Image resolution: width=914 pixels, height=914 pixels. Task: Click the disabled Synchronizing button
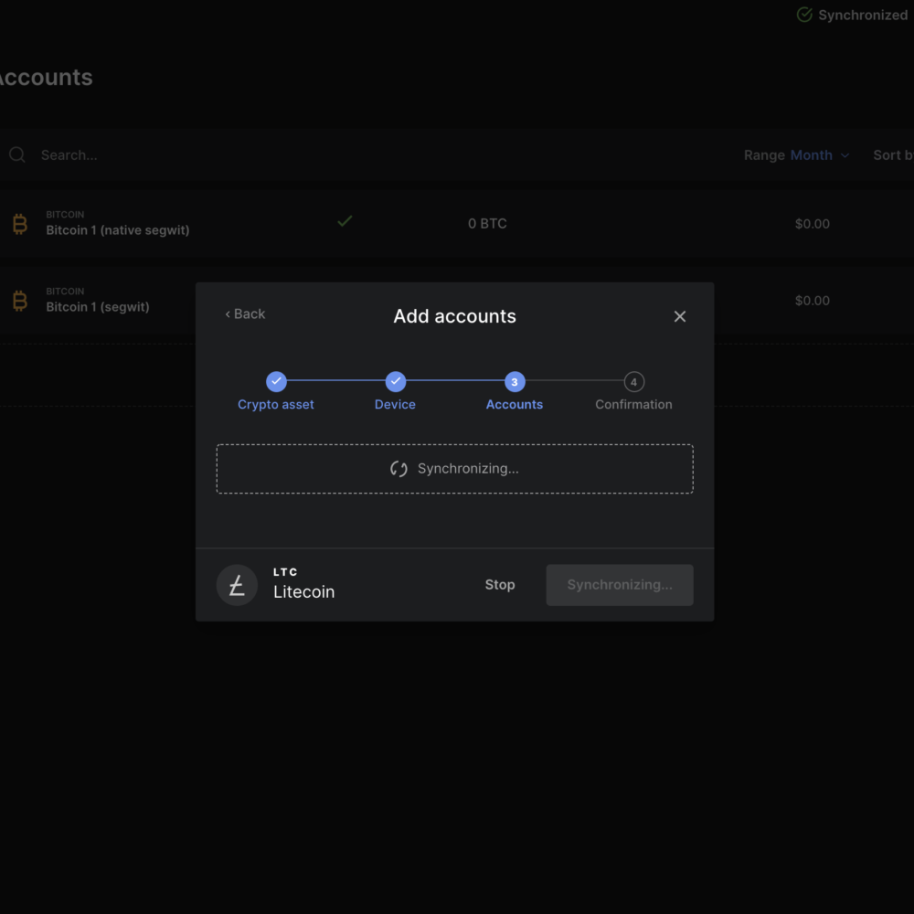619,585
